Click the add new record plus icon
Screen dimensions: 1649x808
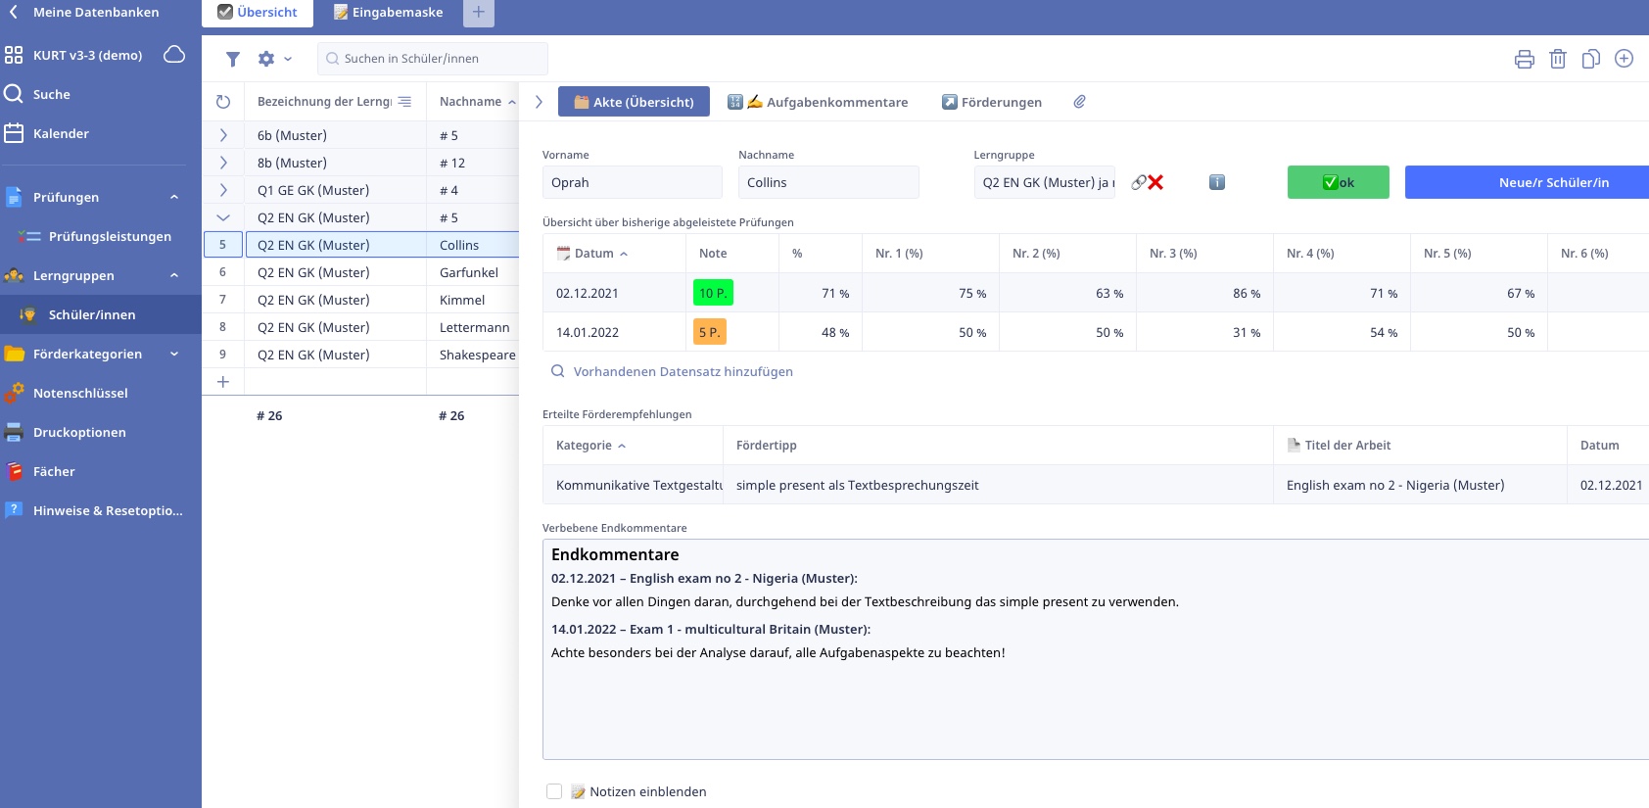tap(1624, 59)
